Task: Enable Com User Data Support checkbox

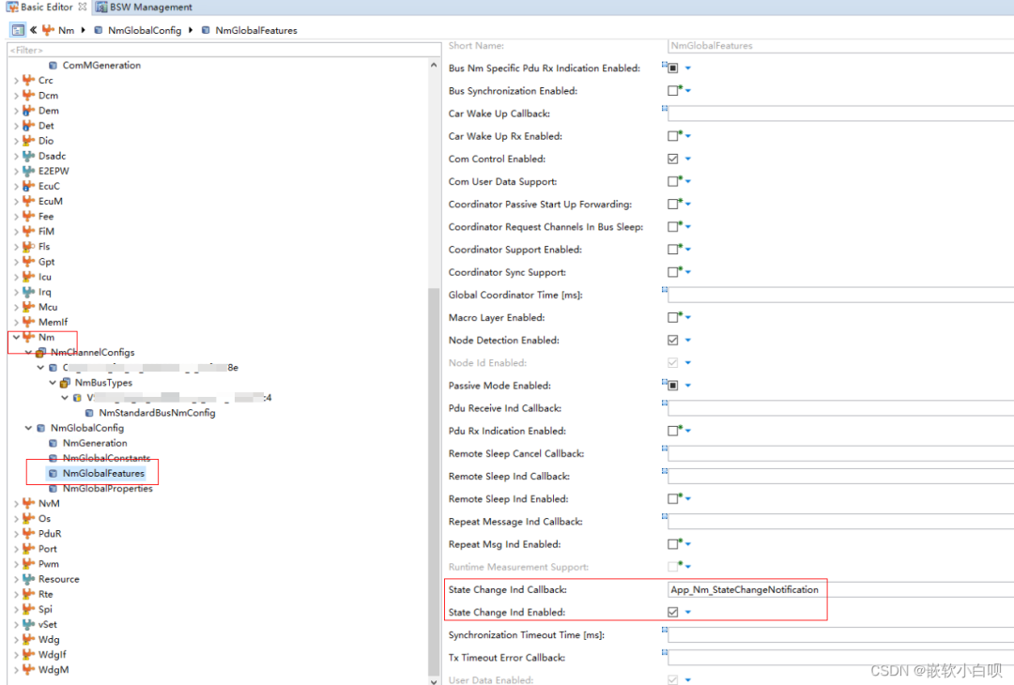Action: pos(672,182)
